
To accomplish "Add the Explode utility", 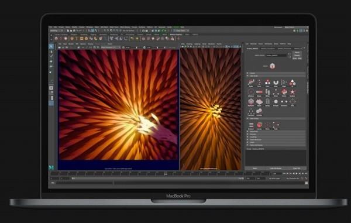I will click(x=259, y=125).
